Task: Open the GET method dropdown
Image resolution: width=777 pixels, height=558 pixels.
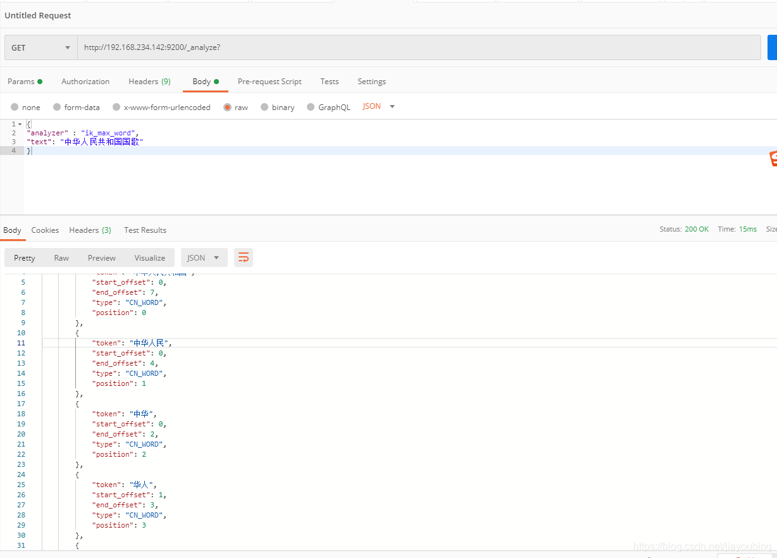Action: pos(40,47)
